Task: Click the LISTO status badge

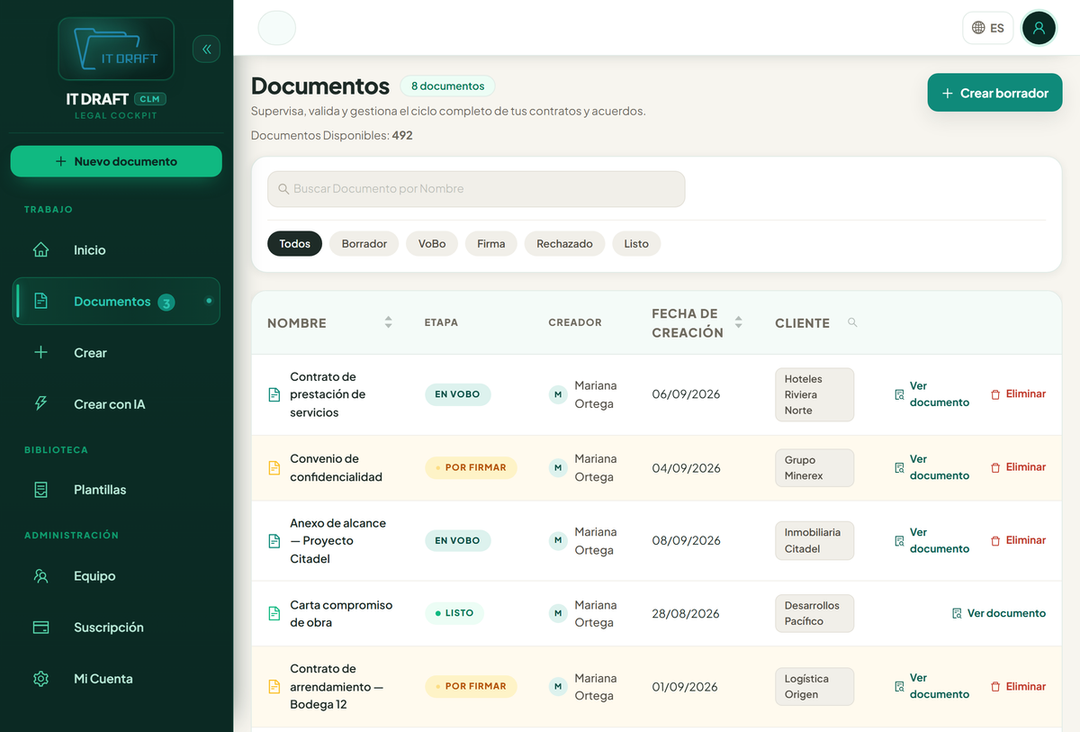Action: tap(454, 613)
